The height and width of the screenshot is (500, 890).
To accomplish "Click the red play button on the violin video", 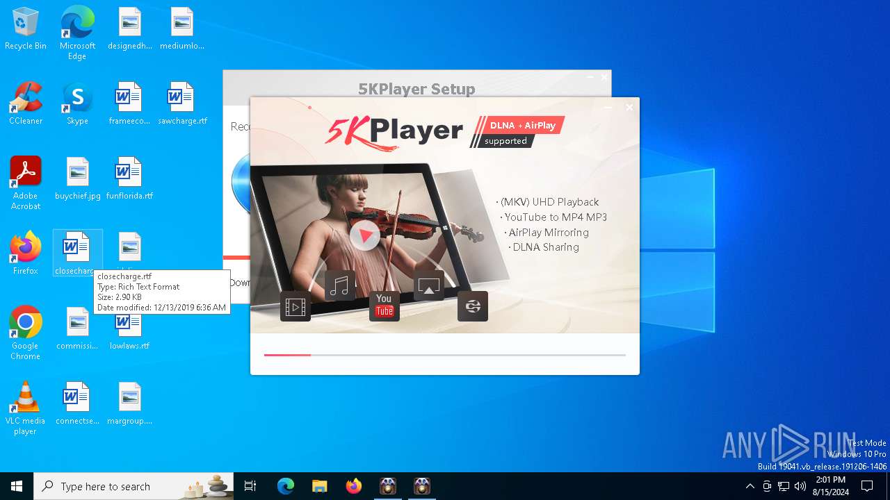I will point(364,235).
